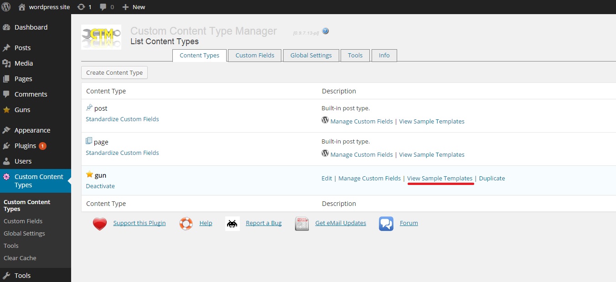Open the Tools tab
This screenshot has width=616, height=282.
355,56
